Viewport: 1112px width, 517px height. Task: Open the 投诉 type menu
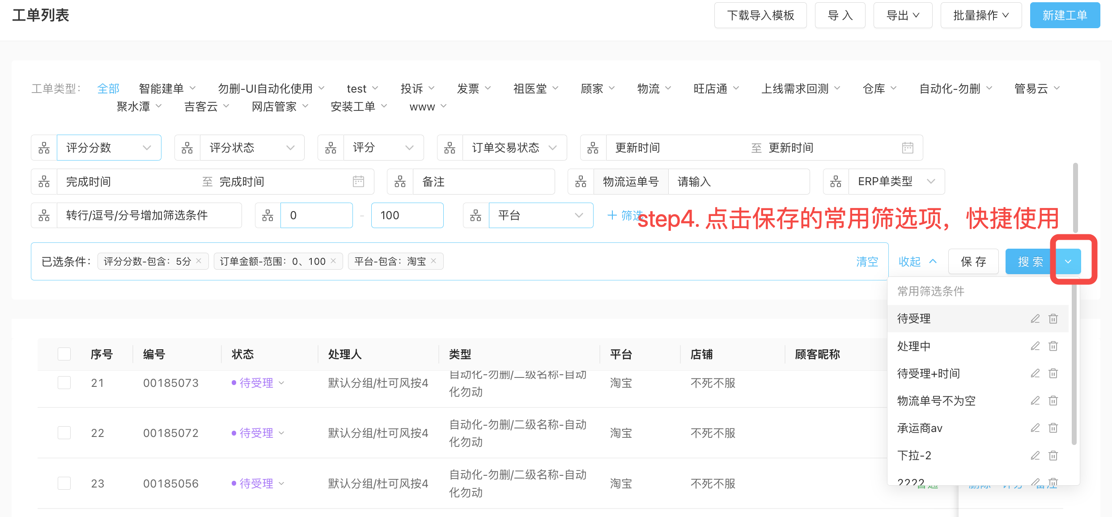[x=417, y=89]
